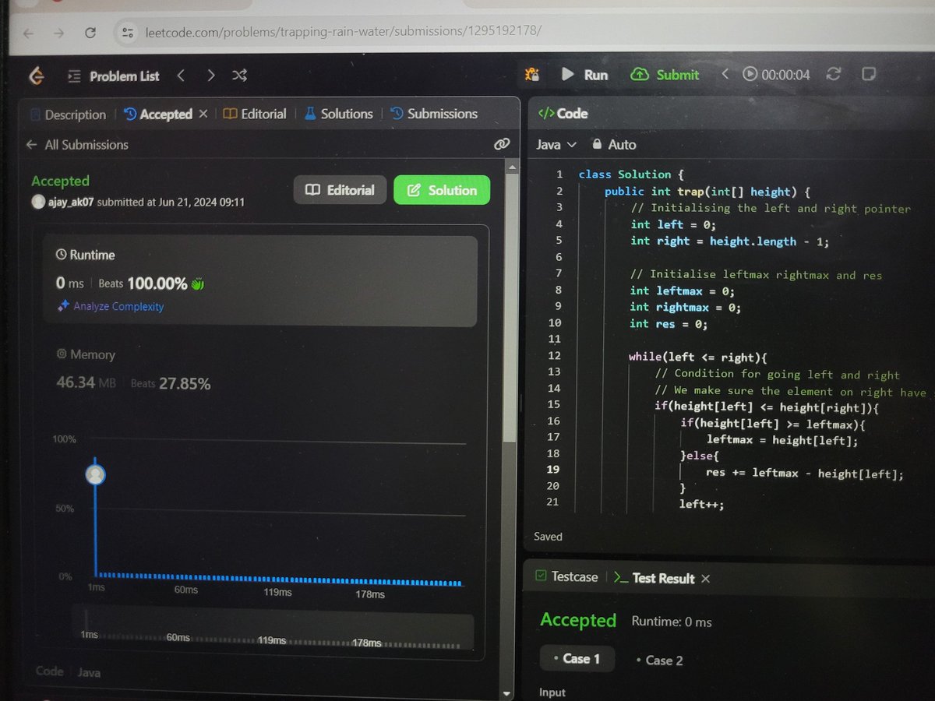Open the Testcase tab
The image size is (935, 701).
coord(566,577)
